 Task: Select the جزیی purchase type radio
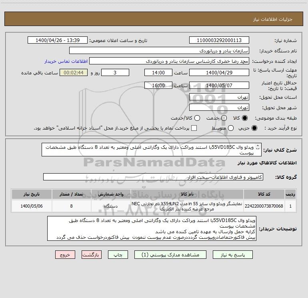pyautogui.click(x=254, y=128)
